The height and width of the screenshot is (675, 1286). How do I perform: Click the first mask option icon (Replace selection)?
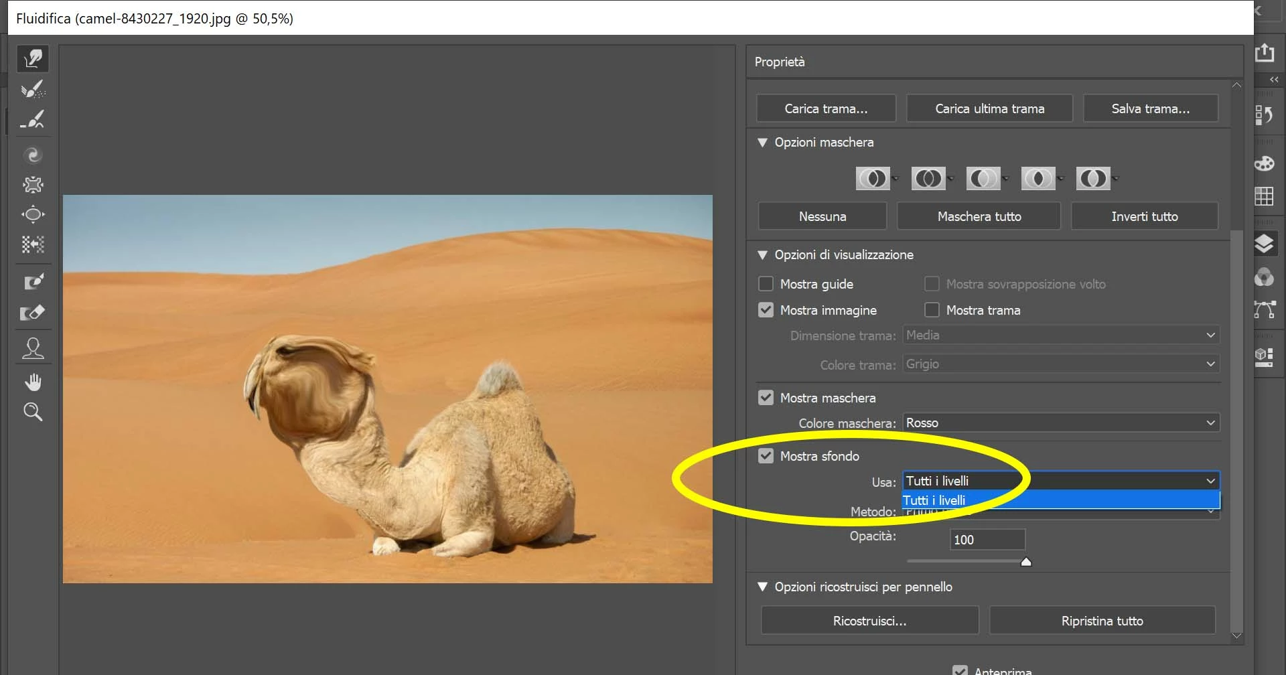tap(873, 179)
